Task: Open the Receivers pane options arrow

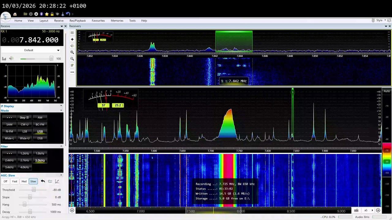Action: 386,26
